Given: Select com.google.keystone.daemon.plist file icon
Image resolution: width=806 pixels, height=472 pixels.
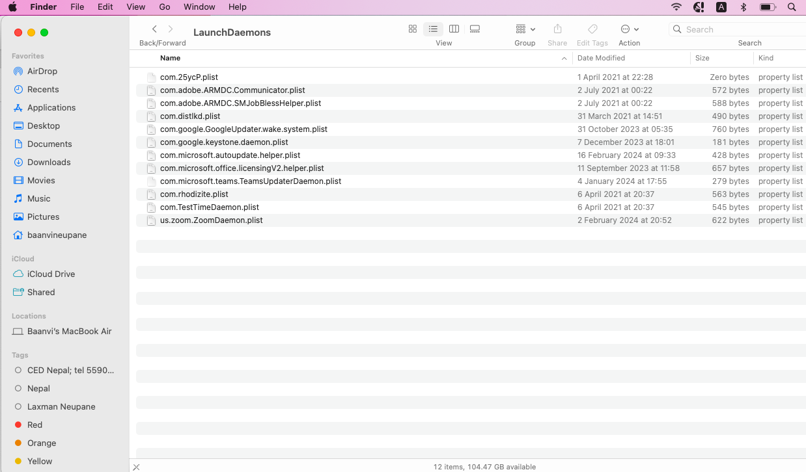Looking at the screenshot, I should point(152,142).
